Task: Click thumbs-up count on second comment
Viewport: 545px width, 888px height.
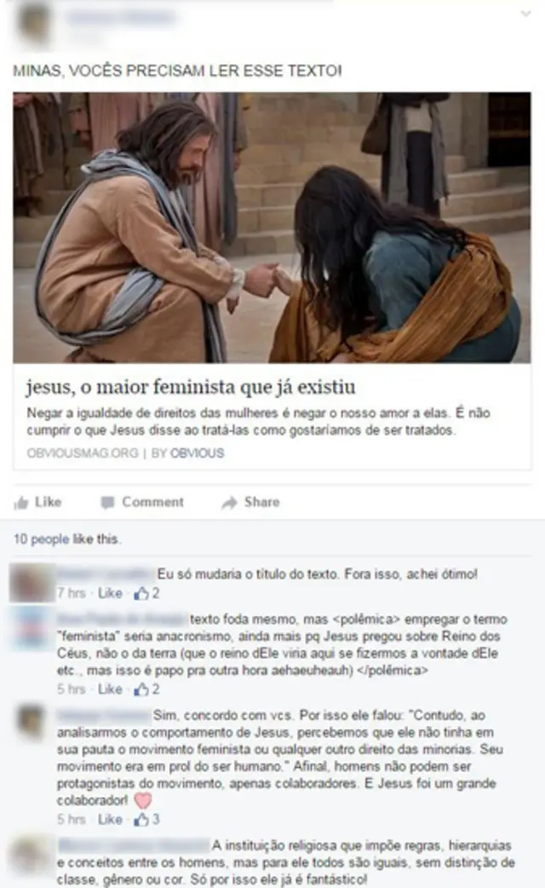Action: pos(147,689)
